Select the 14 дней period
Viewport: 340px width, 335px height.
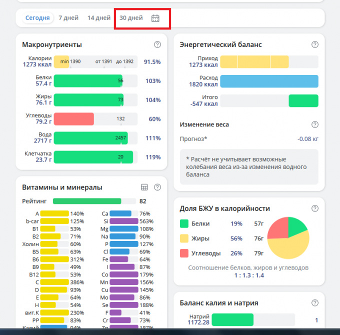[x=98, y=18]
